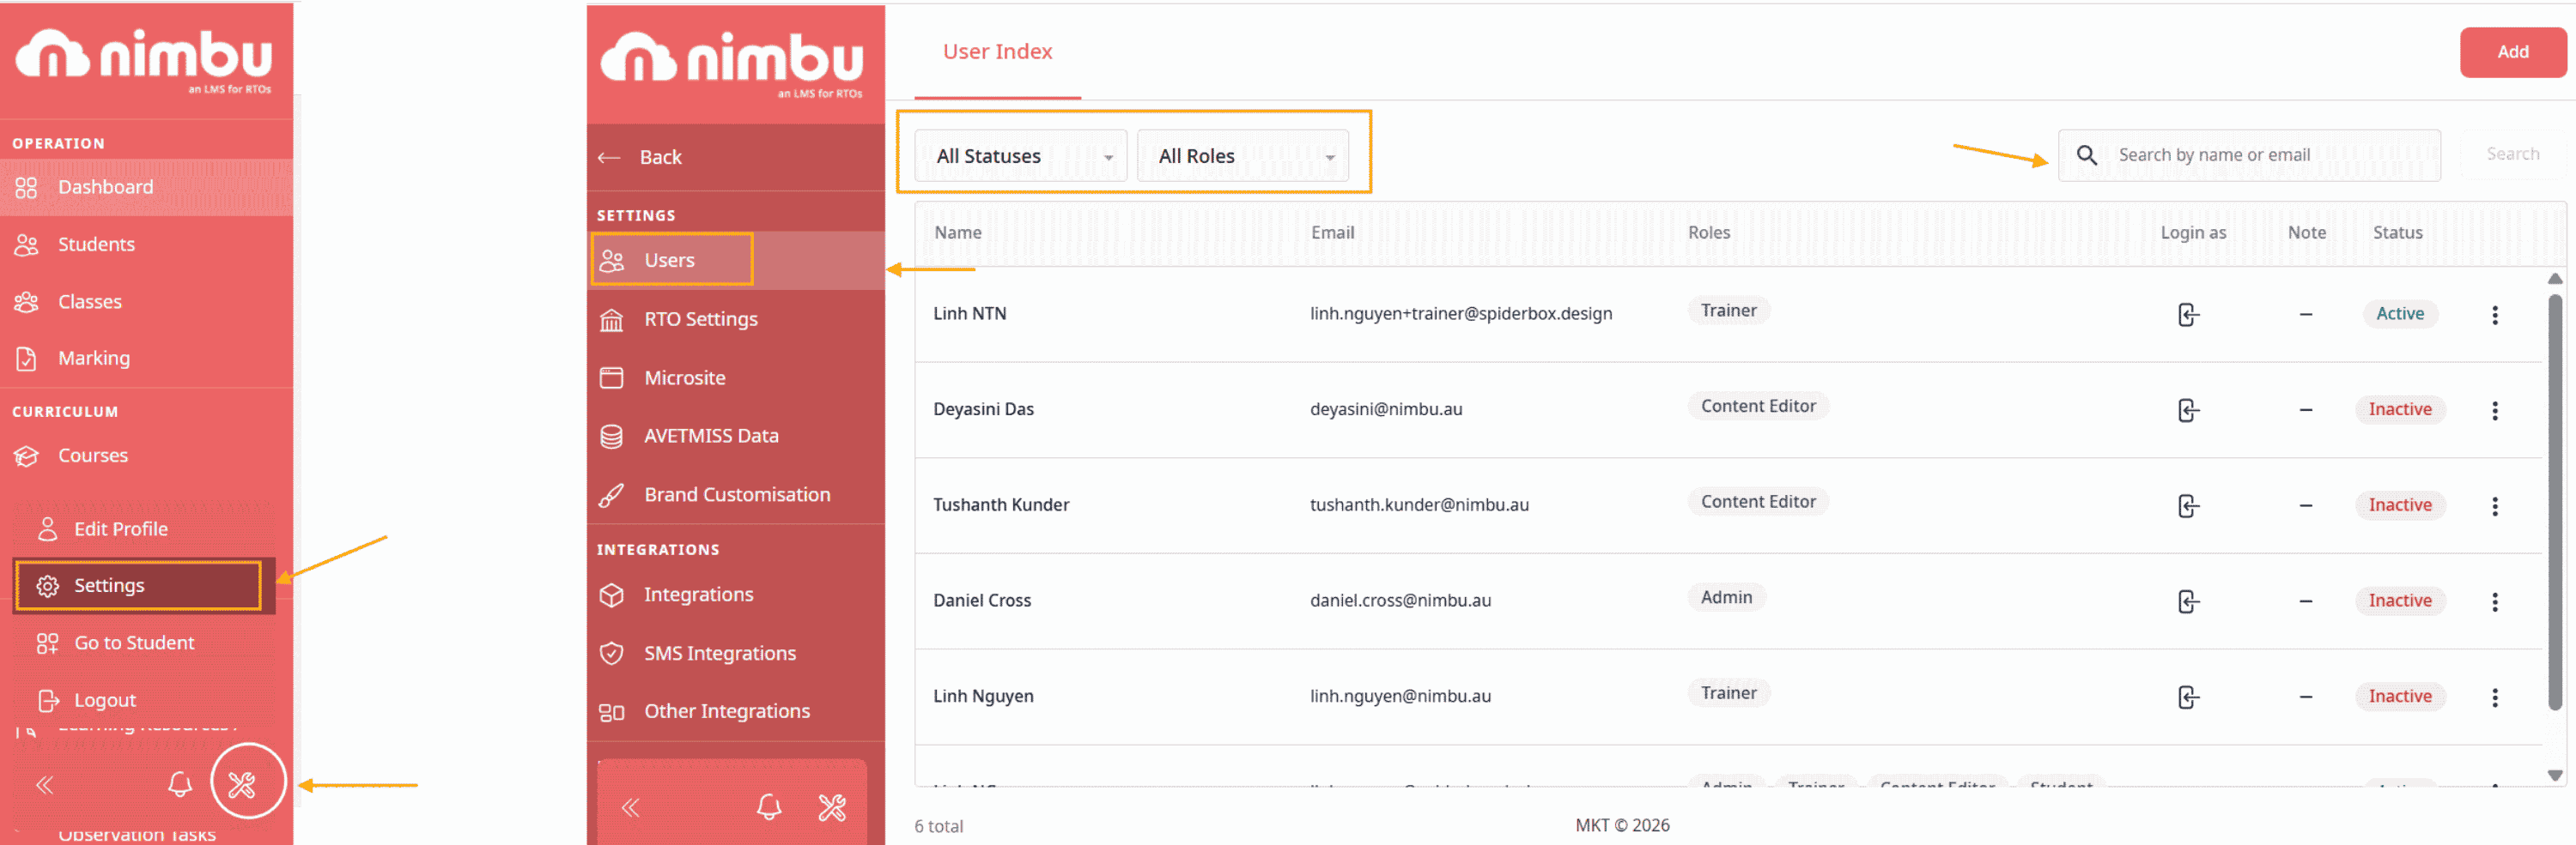Click the Email column header
The width and height of the screenshot is (2576, 845).
coord(1332,232)
